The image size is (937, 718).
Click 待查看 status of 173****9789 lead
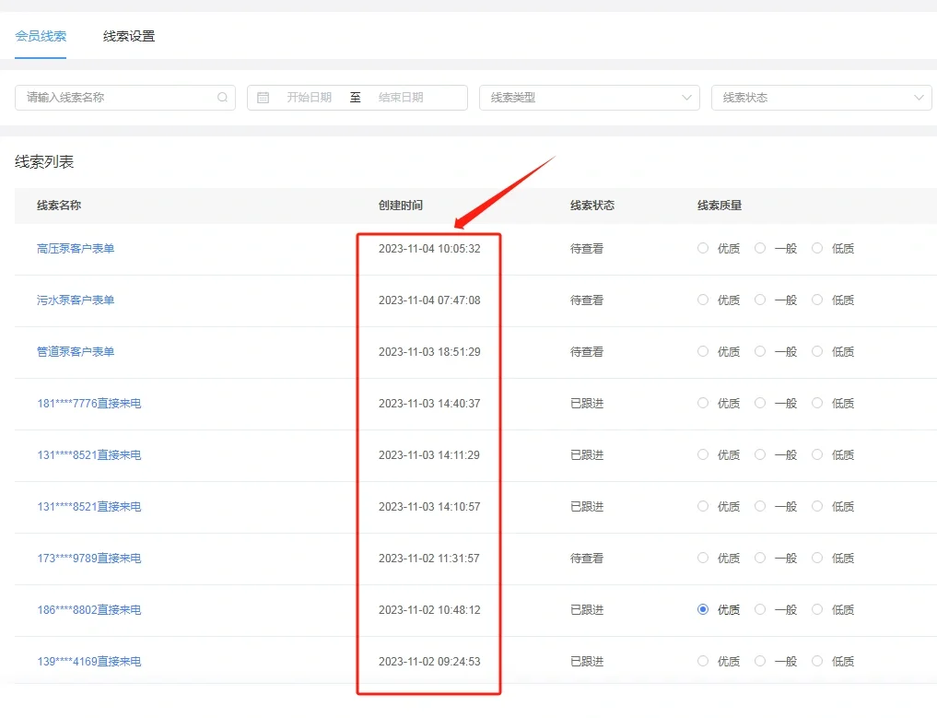(x=587, y=559)
